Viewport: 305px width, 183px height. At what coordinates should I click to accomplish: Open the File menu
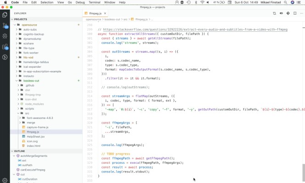point(25,2)
